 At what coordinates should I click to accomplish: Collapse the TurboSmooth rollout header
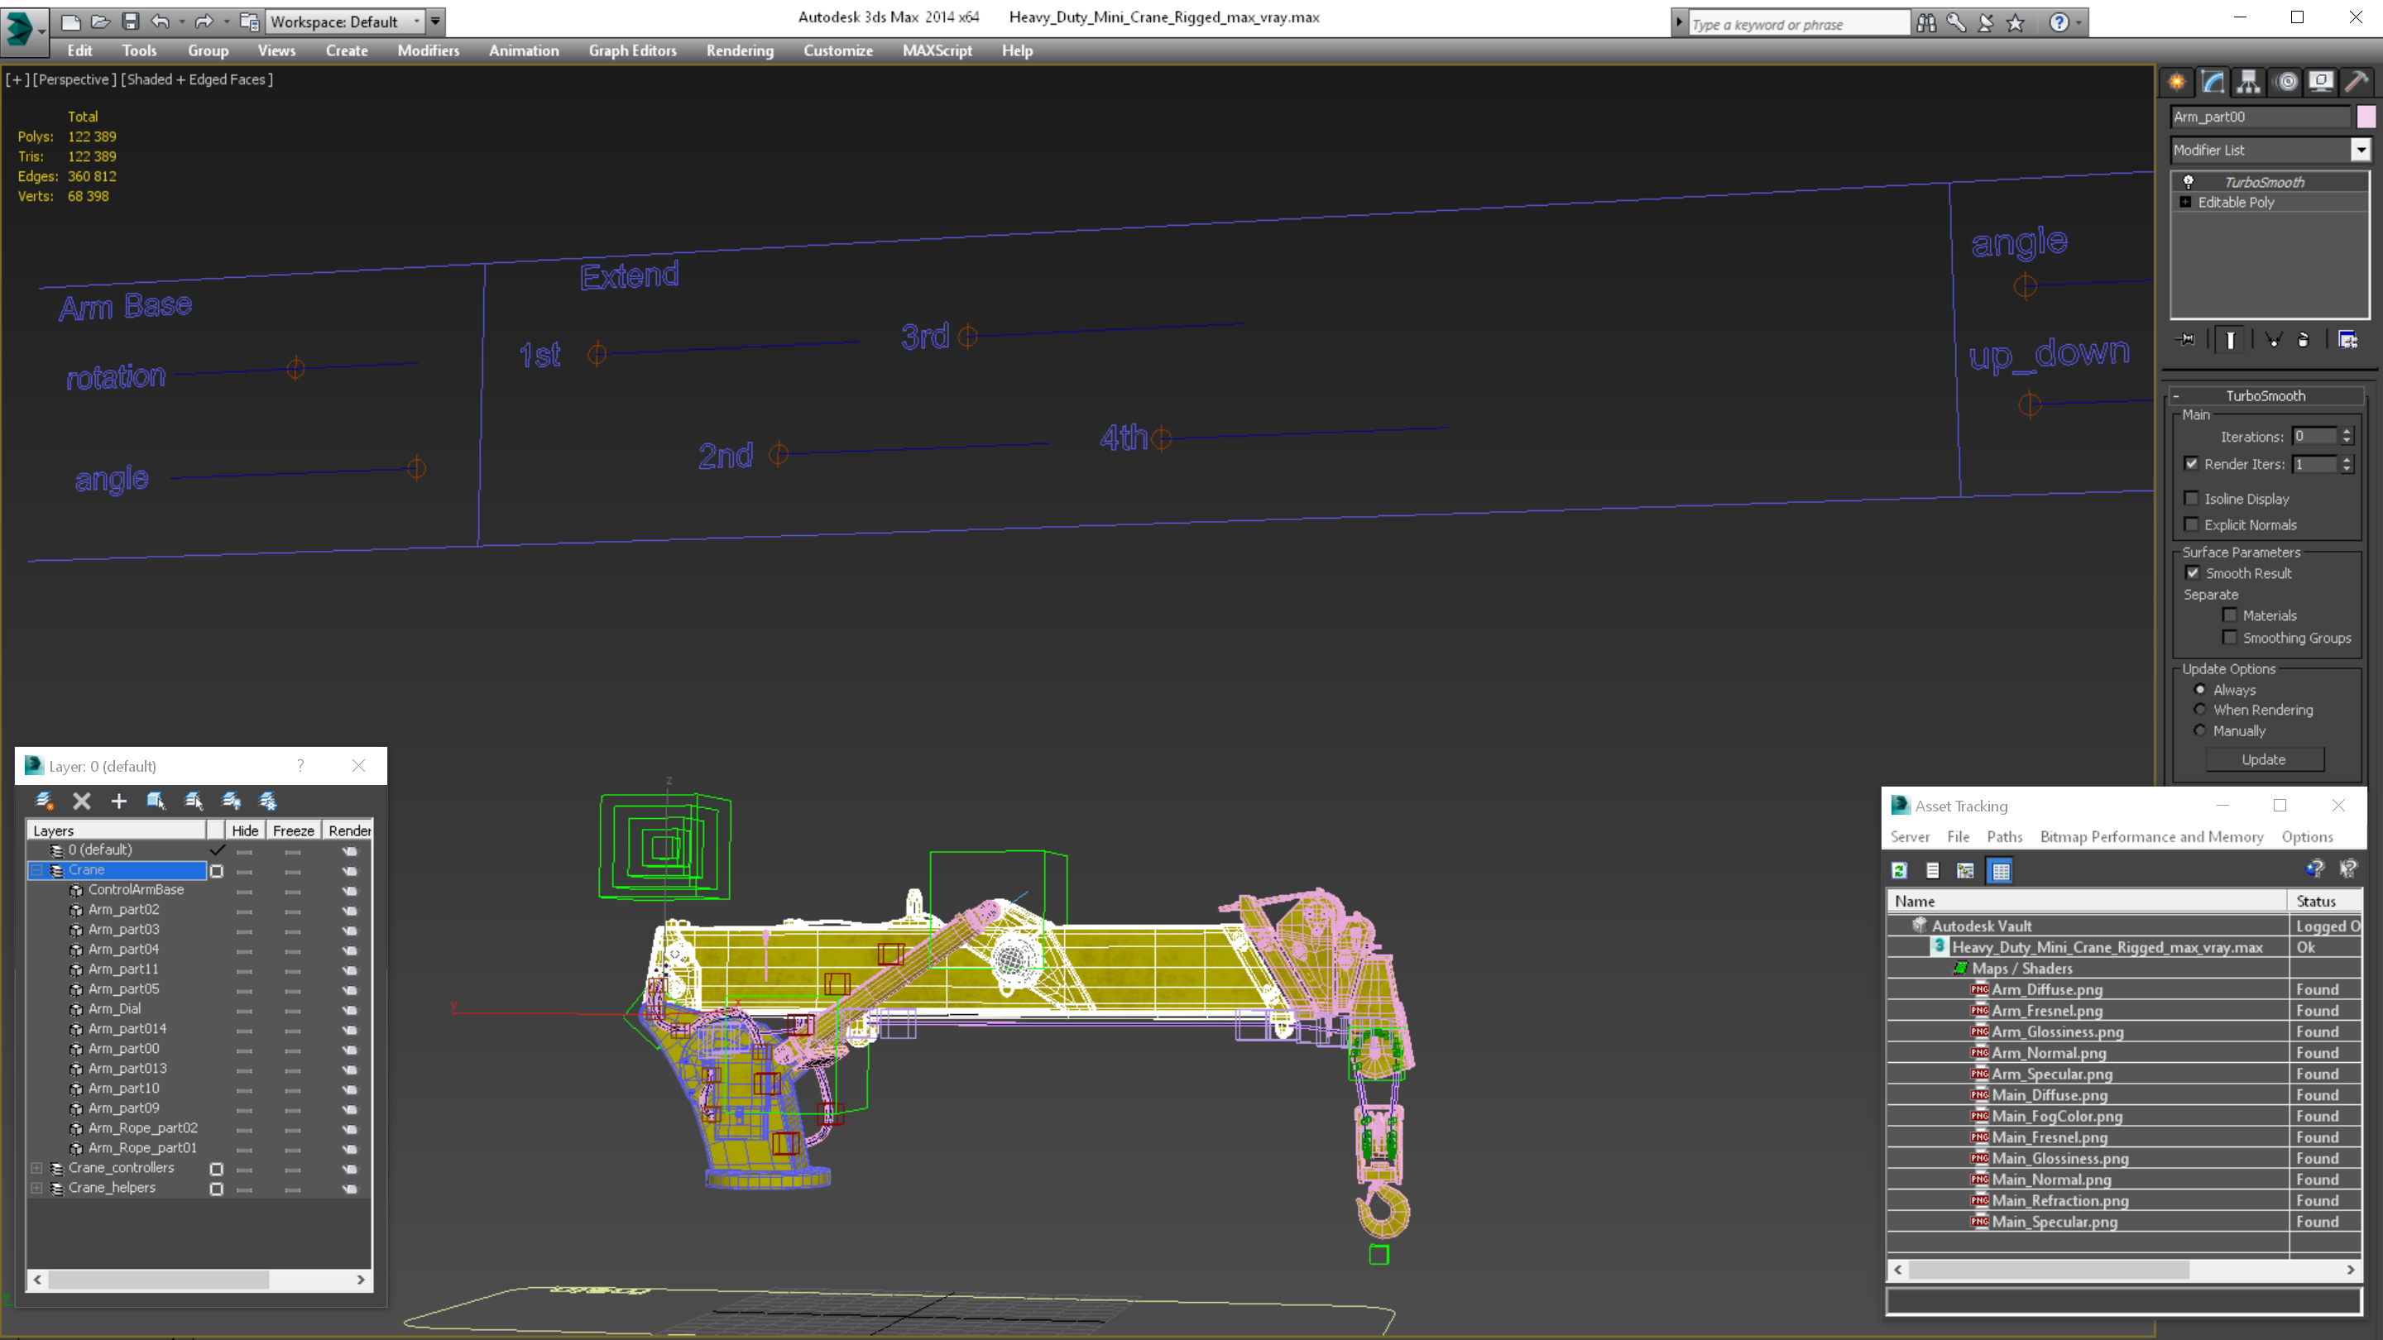click(x=2265, y=395)
